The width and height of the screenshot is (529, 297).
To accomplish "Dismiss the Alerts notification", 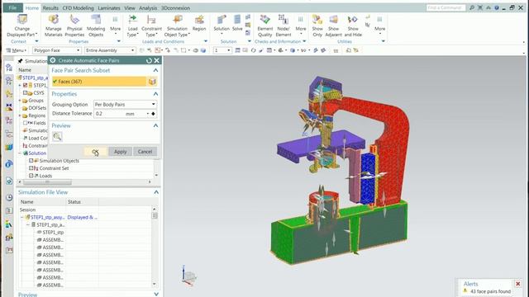I will coord(518,284).
